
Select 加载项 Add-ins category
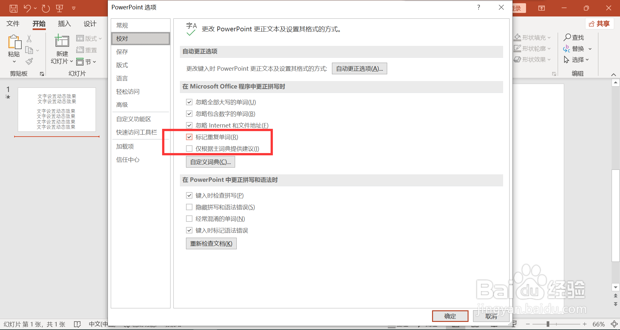coord(140,146)
